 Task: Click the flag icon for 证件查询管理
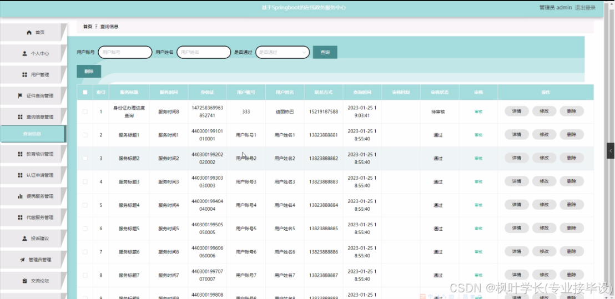tap(21, 96)
